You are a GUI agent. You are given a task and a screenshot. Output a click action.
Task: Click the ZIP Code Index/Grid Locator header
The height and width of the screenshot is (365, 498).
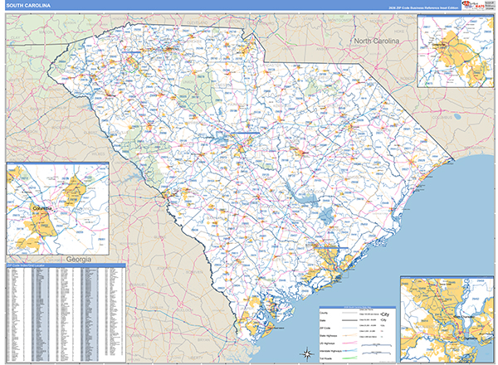(x=66, y=265)
